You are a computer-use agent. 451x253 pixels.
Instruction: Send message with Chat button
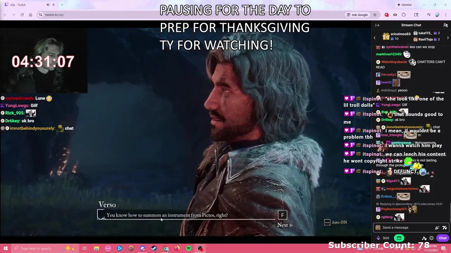[443, 238]
